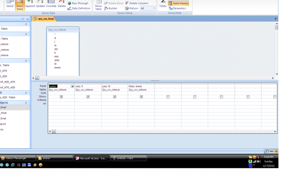Screen dimensions: 297x185
Task: Click down arrow of table pane vertical scrollbar
Action: pyautogui.click(x=277, y=74)
